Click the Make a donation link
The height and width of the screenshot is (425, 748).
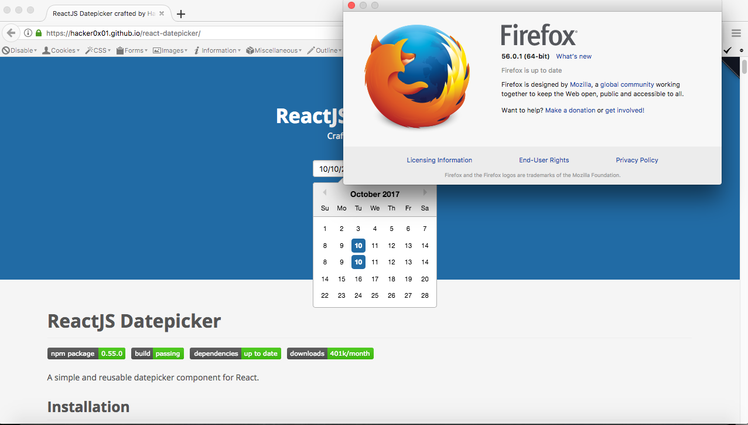pos(570,110)
